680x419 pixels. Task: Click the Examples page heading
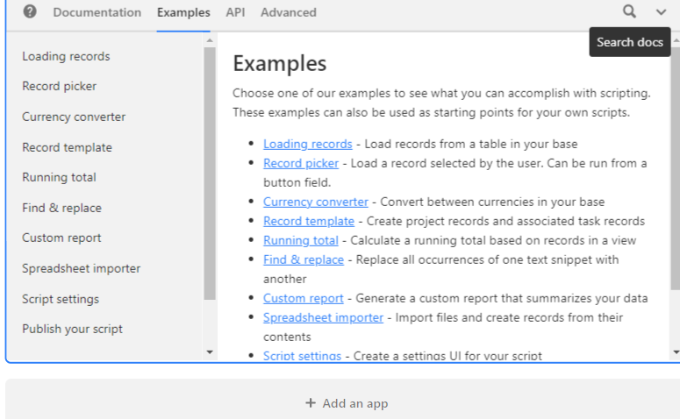[279, 64]
